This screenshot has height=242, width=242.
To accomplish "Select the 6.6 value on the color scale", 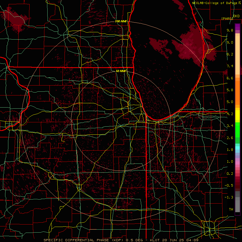I will point(230,78).
